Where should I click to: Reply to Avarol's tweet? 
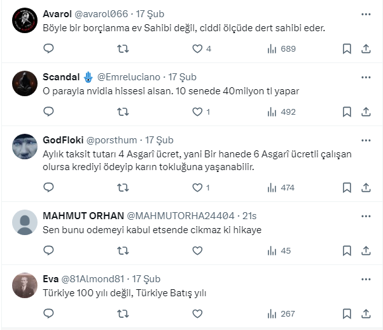click(48, 48)
